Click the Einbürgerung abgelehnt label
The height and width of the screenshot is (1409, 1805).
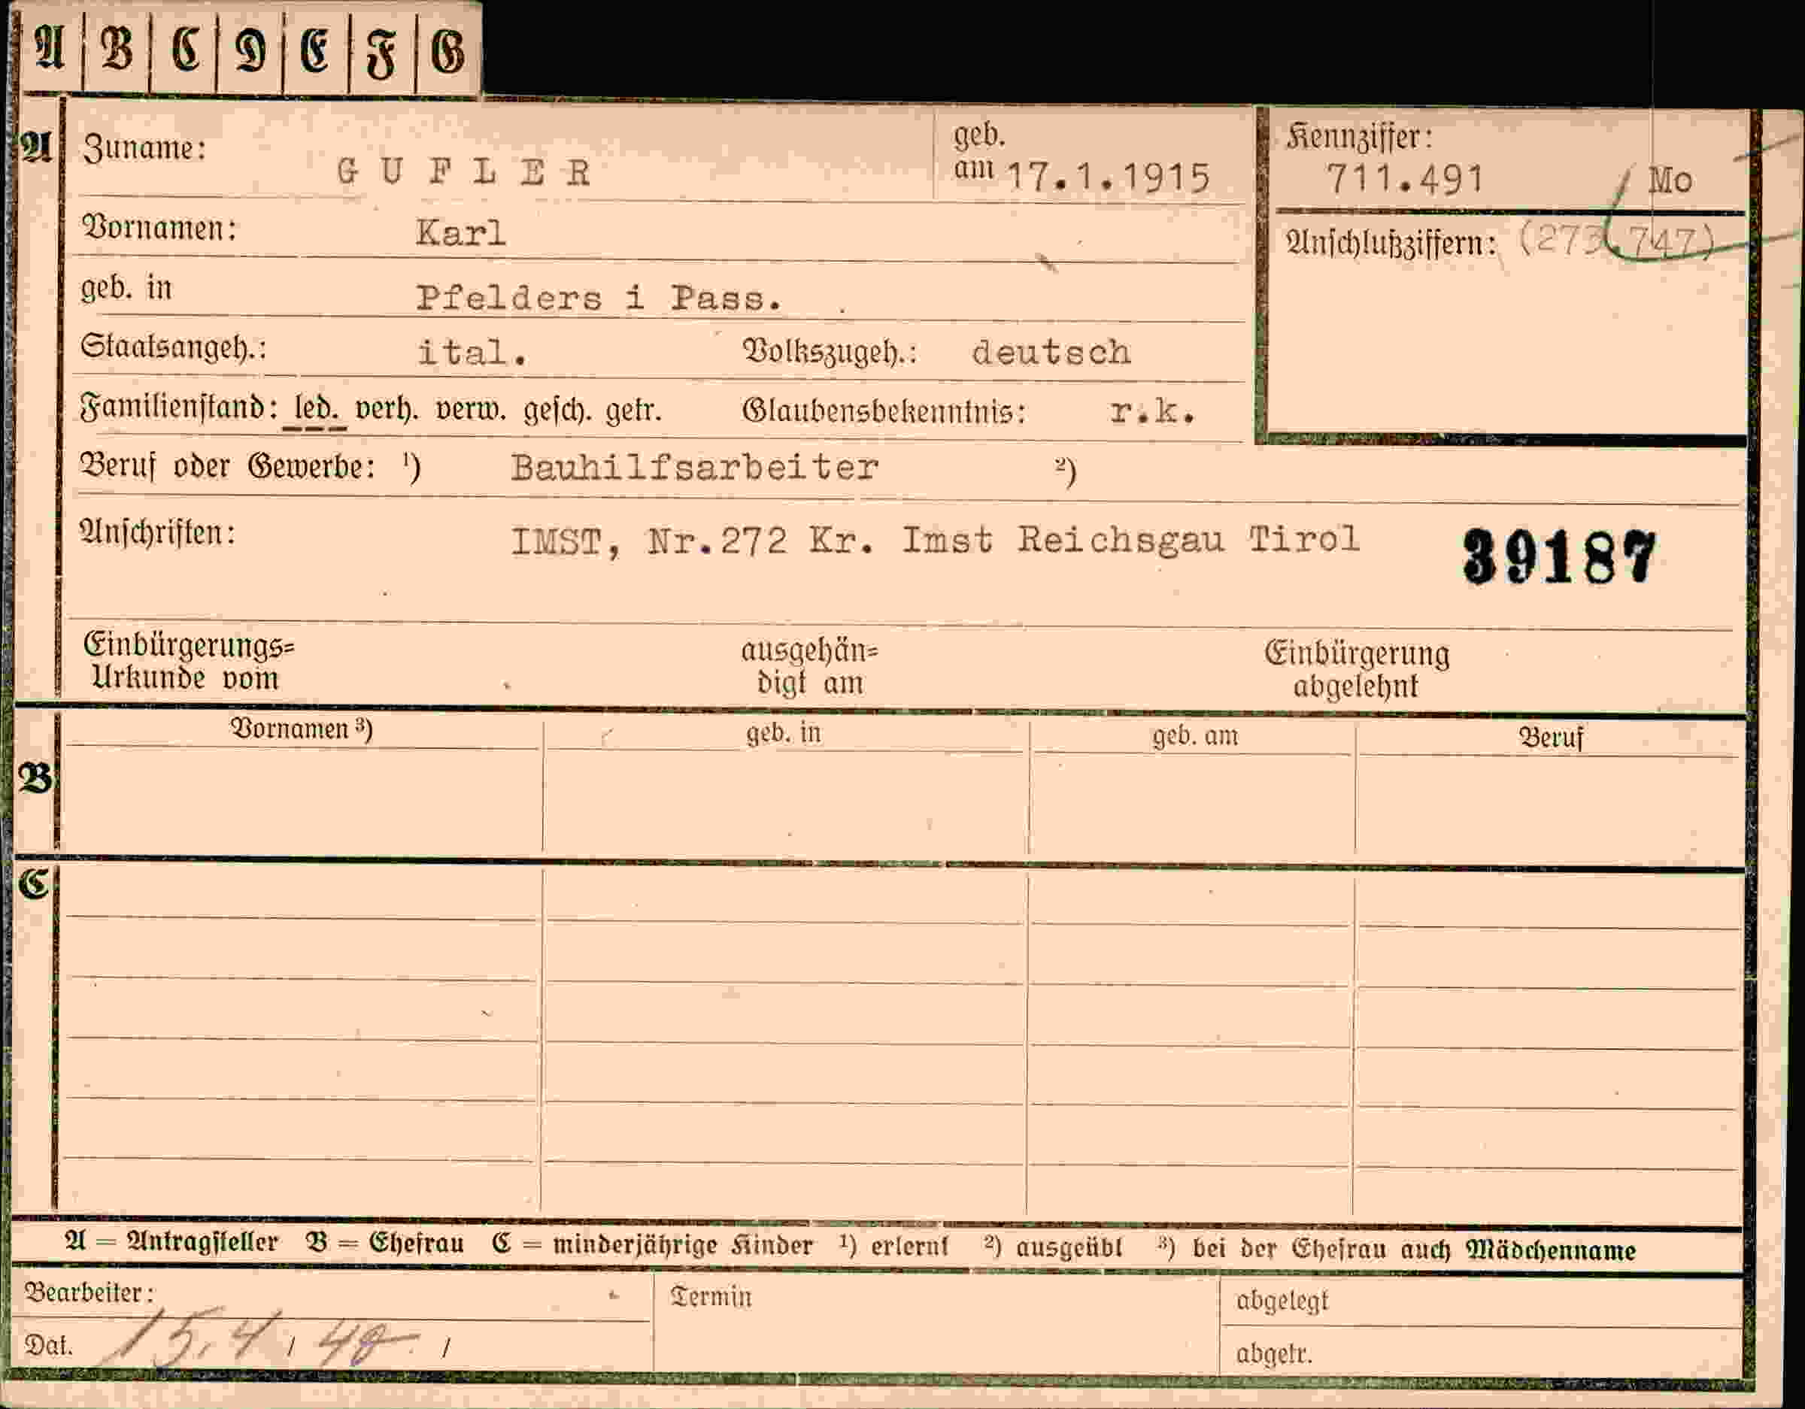[1356, 670]
